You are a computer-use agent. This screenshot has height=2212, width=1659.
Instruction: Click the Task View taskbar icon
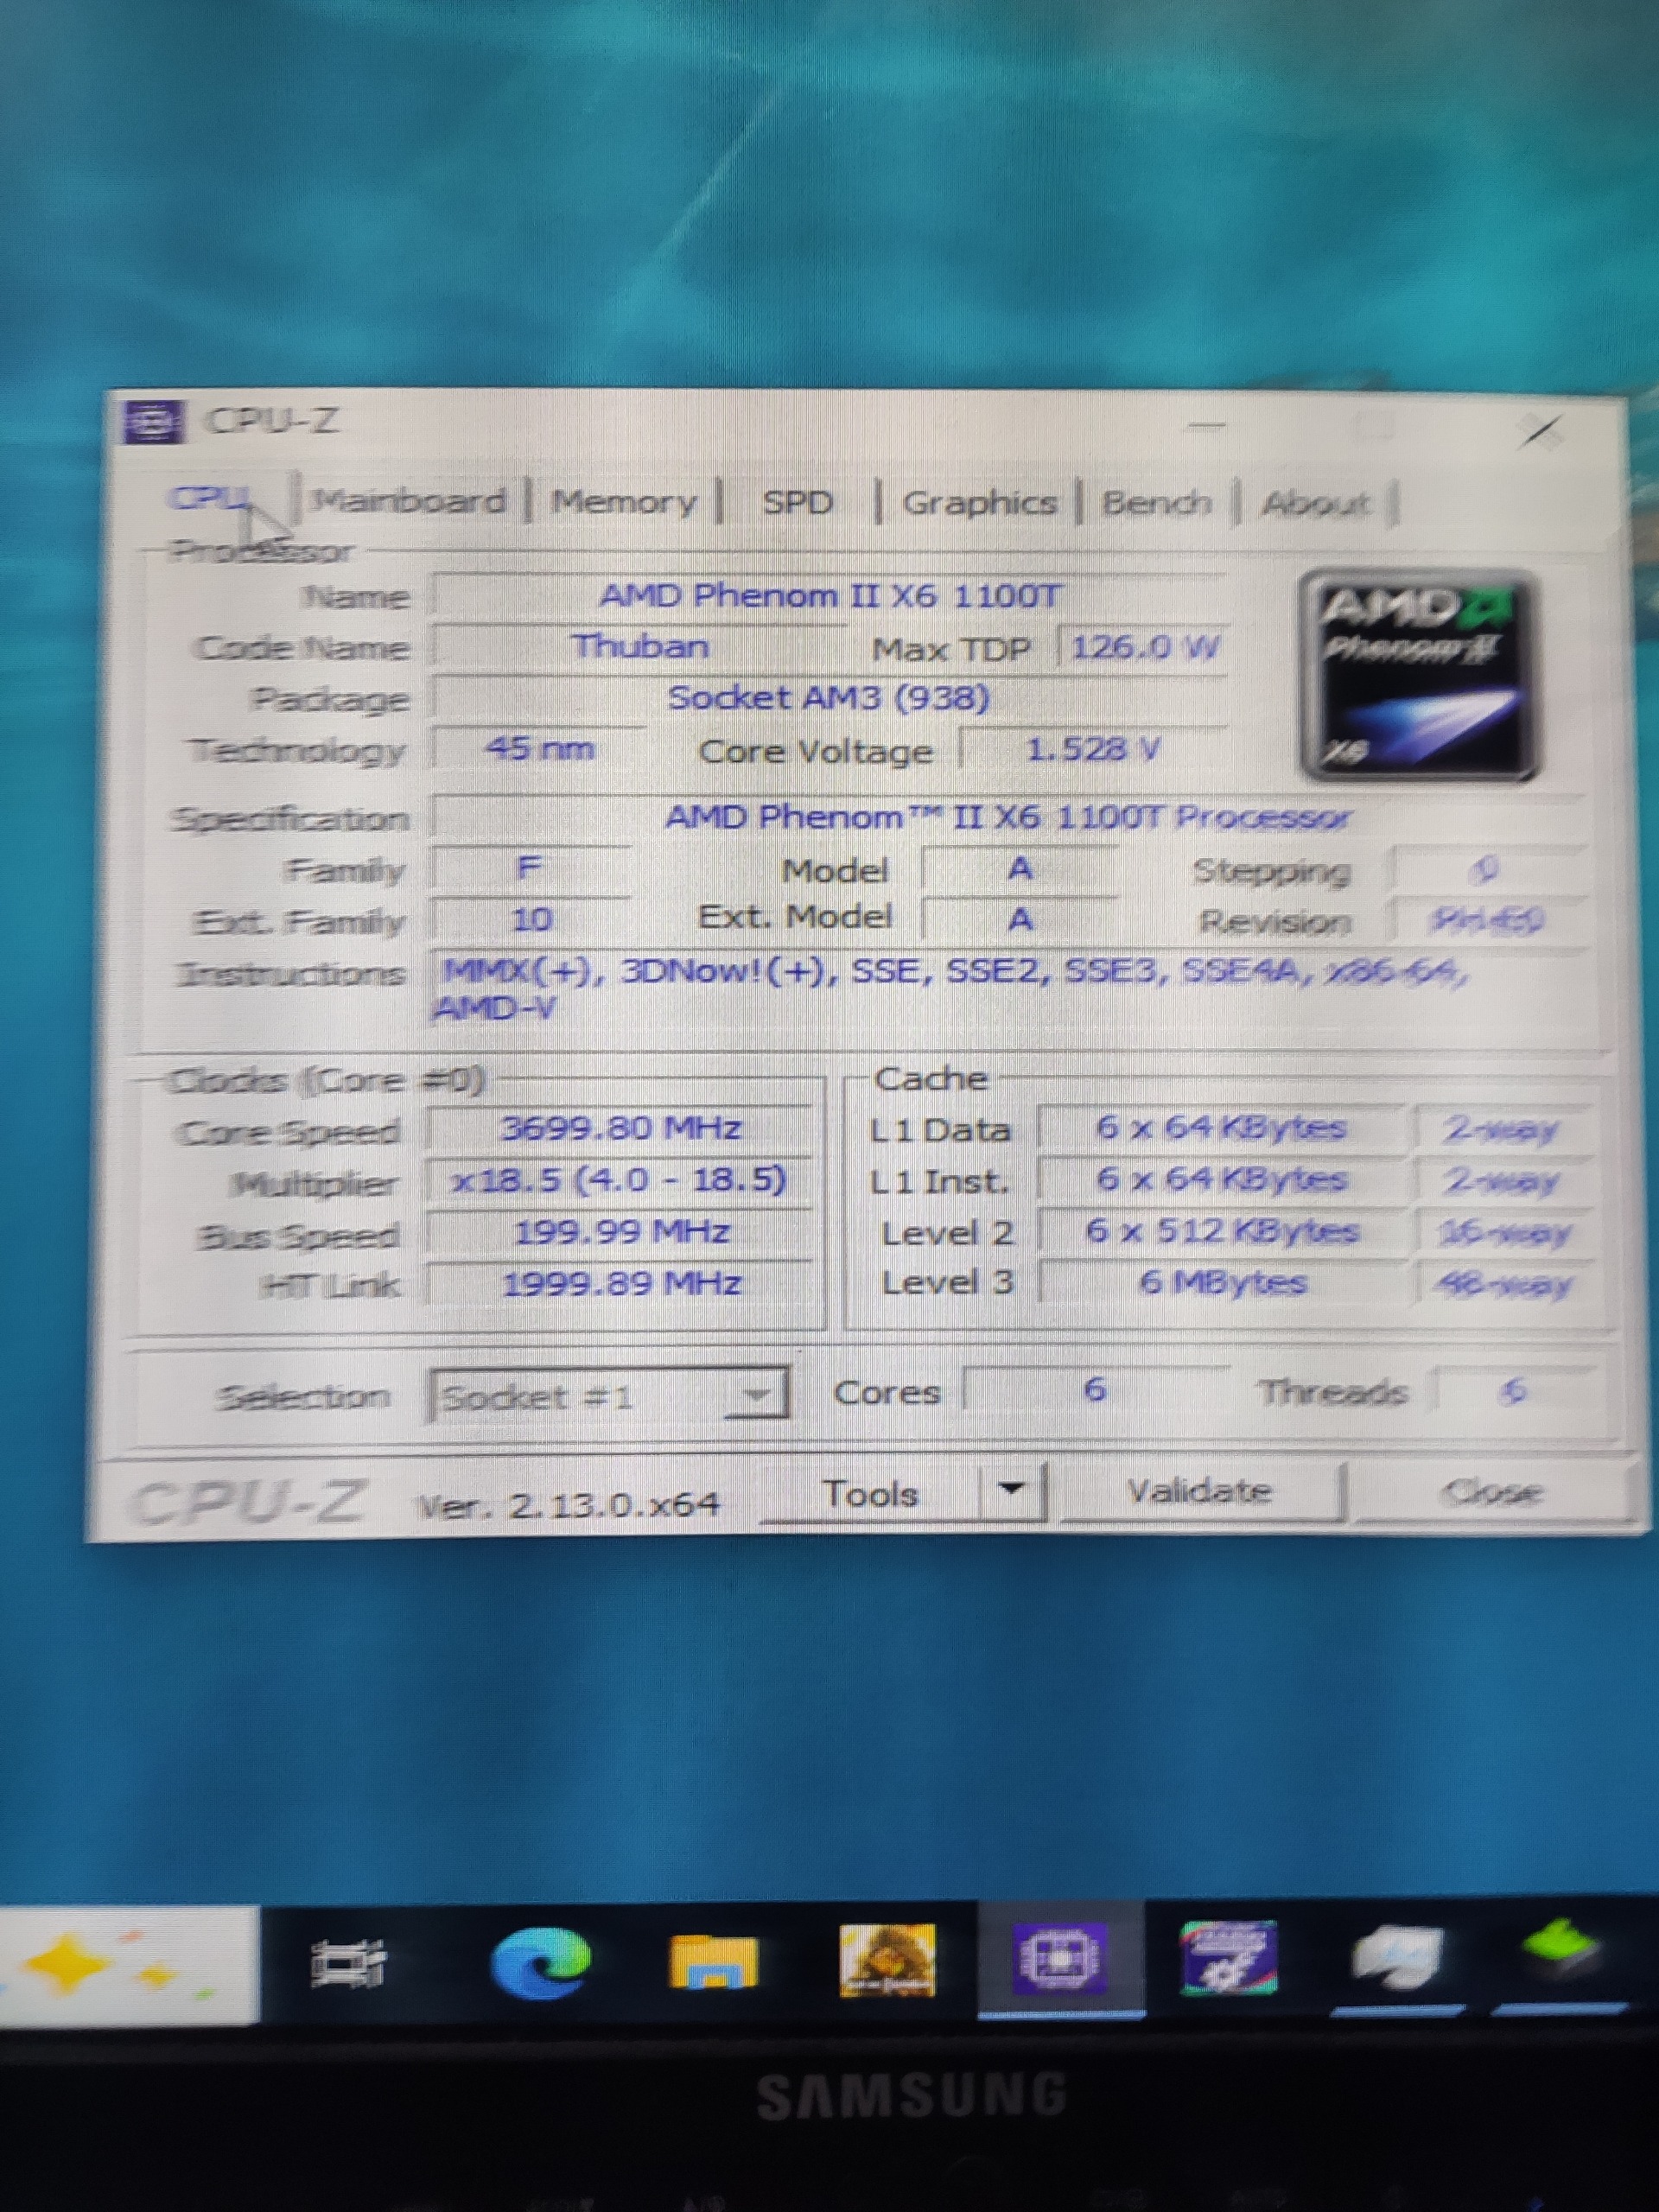point(347,1962)
